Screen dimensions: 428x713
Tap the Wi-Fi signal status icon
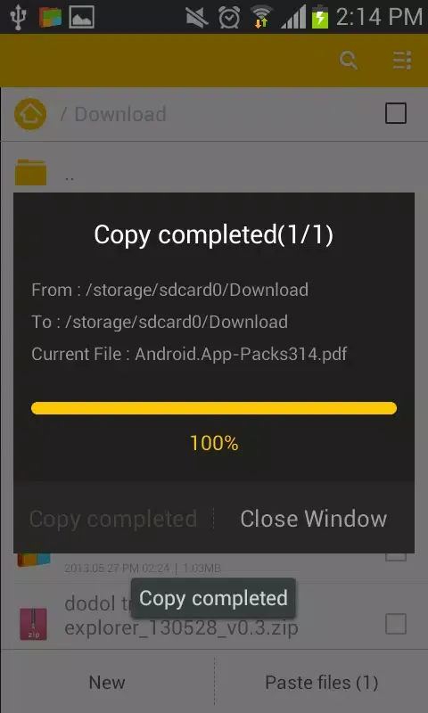click(261, 17)
